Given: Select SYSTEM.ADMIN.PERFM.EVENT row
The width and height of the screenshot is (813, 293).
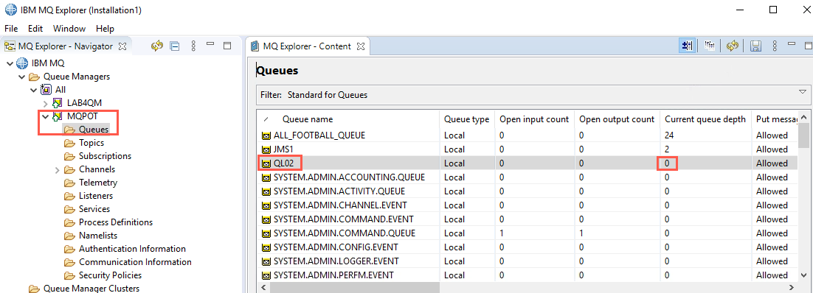Looking at the screenshot, I should (x=527, y=275).
